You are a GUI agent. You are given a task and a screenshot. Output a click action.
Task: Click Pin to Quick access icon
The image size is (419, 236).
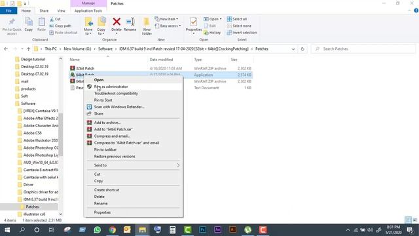[x=12, y=26]
